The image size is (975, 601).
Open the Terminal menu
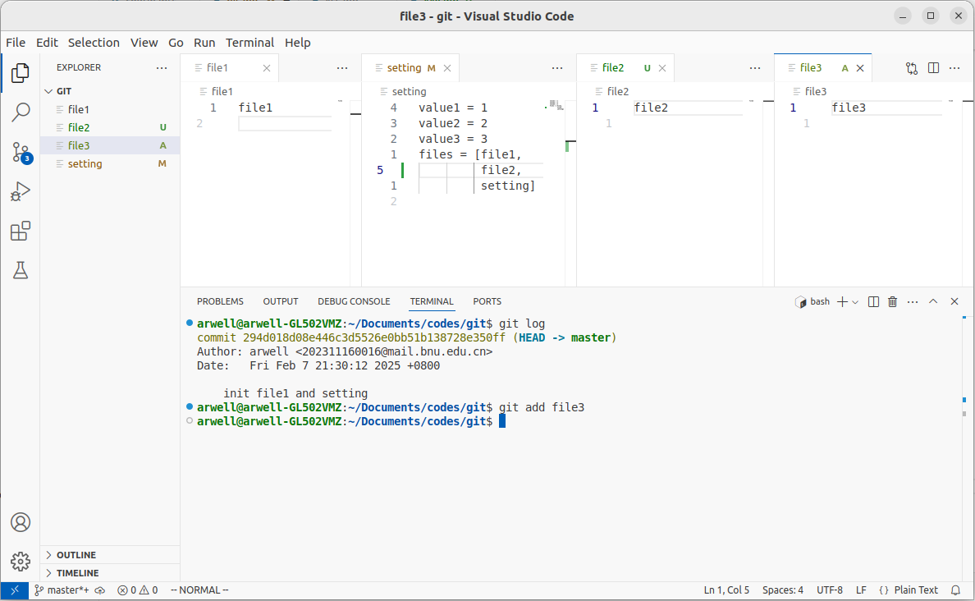249,43
